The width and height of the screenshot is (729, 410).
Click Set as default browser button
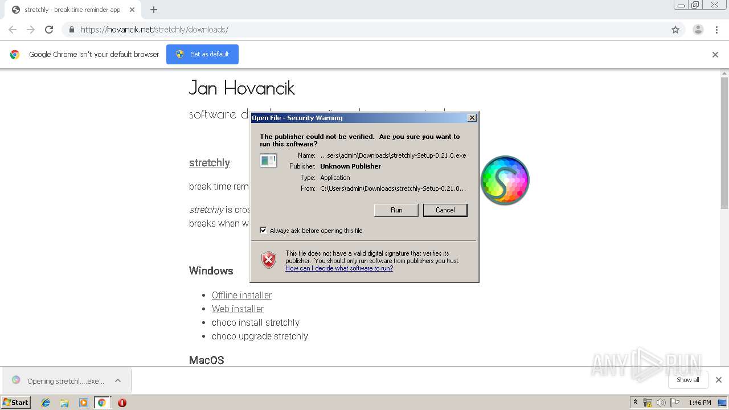(202, 54)
